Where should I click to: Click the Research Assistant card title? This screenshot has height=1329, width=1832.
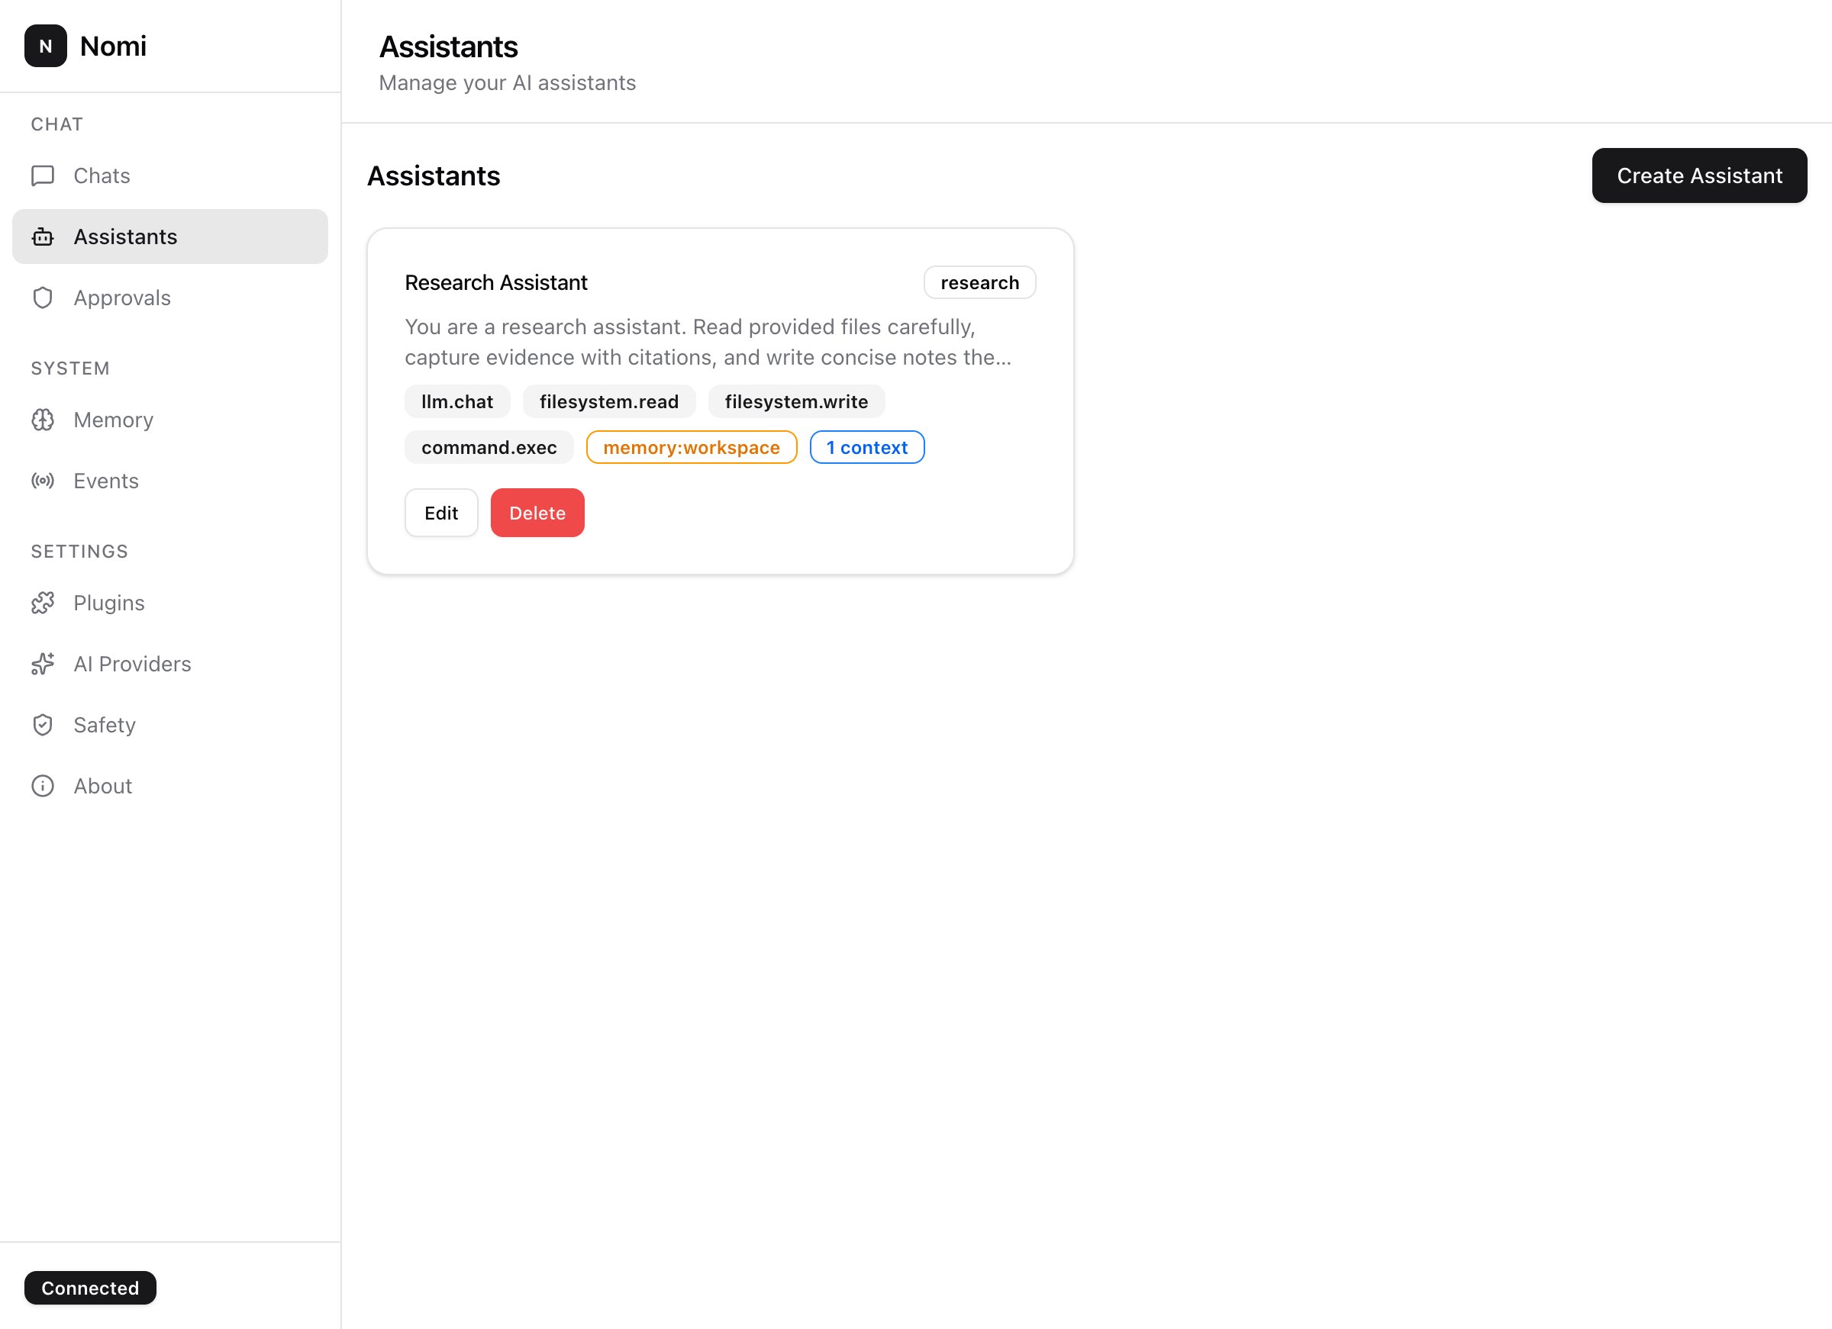point(496,282)
